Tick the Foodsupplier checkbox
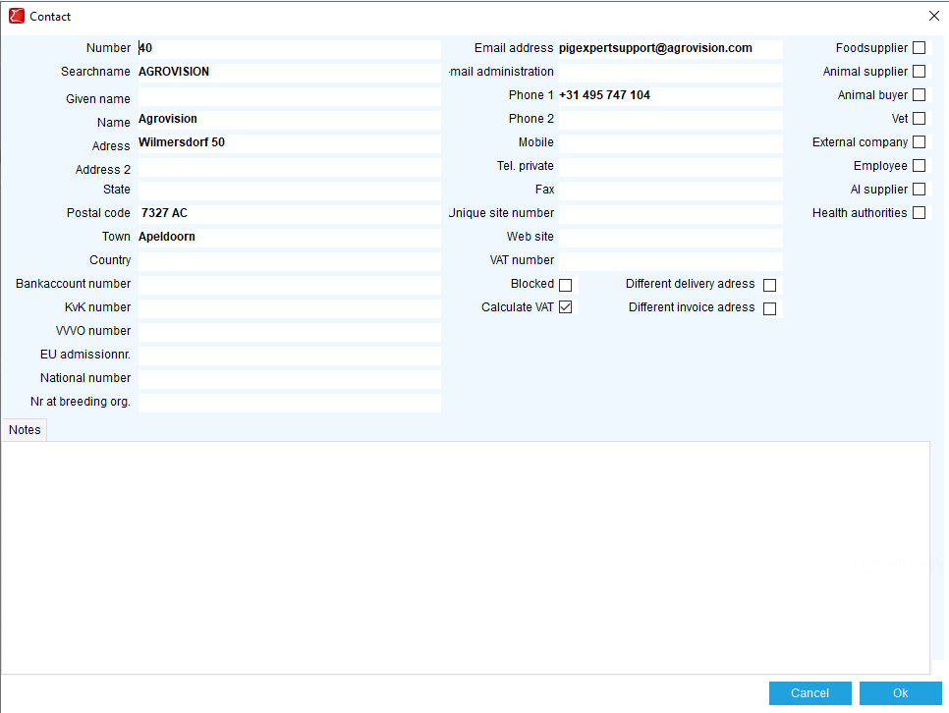The height and width of the screenshot is (713, 949). tap(919, 48)
